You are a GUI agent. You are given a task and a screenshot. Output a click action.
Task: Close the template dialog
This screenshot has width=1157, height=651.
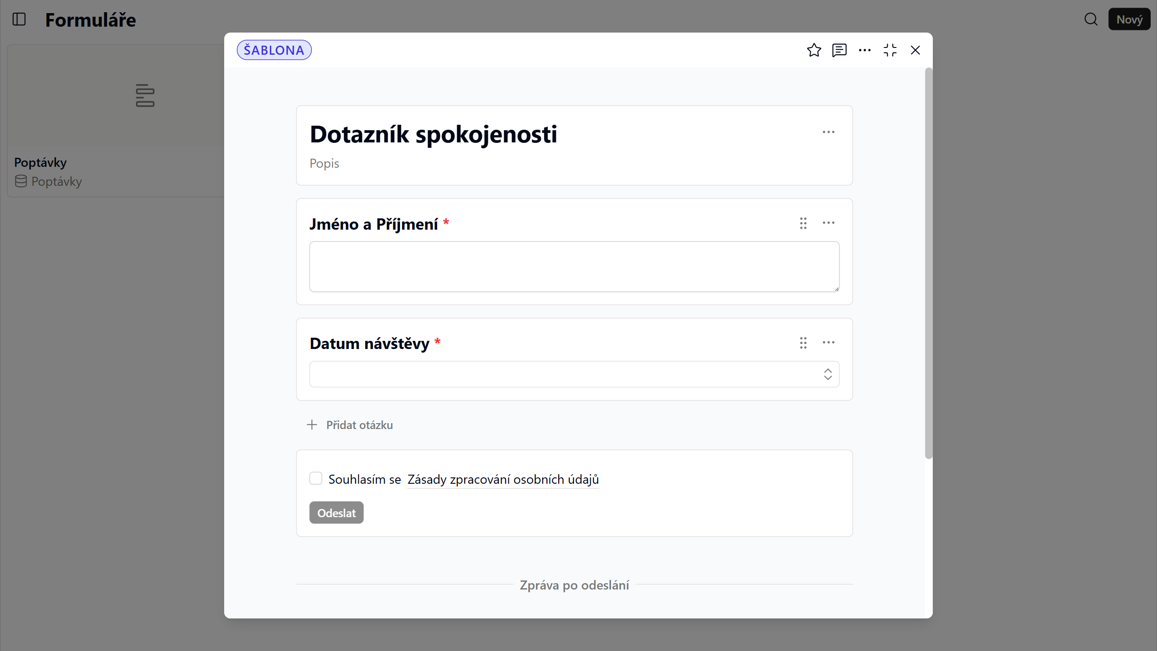tap(915, 50)
